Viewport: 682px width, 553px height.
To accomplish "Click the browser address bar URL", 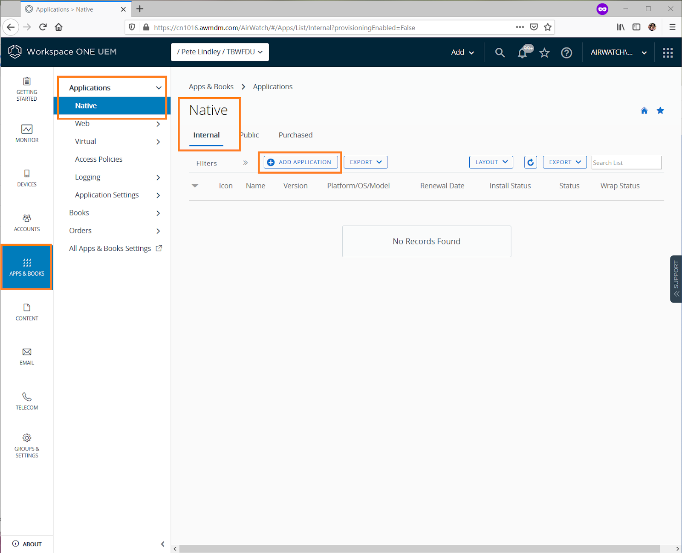I will coord(284,28).
